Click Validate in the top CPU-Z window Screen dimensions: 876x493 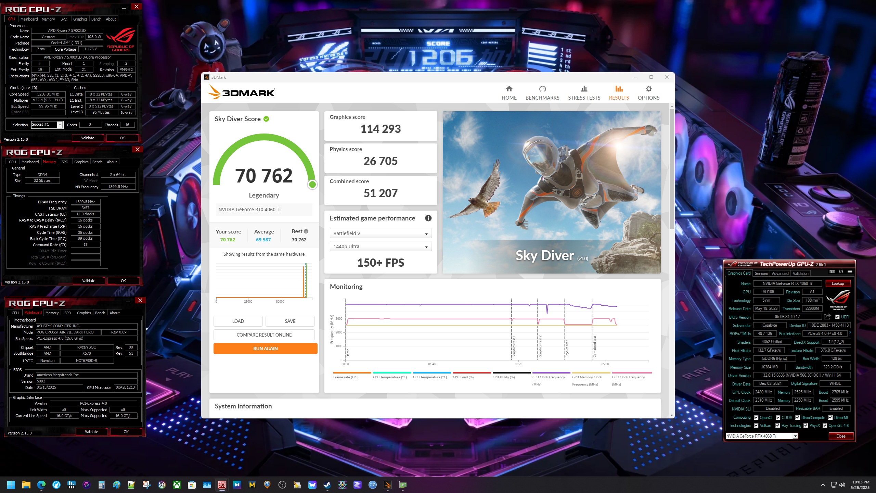(88, 138)
